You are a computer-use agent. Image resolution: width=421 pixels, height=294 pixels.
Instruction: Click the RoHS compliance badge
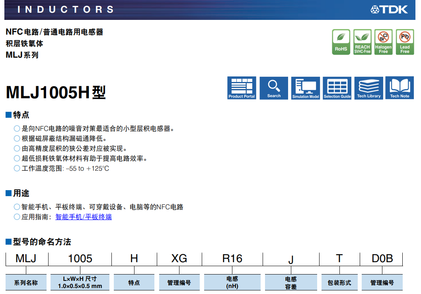coord(341,42)
